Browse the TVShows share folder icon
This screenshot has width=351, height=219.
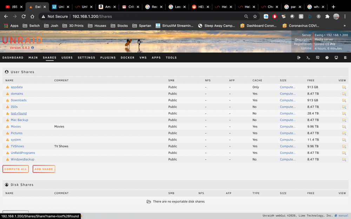click(x=344, y=146)
